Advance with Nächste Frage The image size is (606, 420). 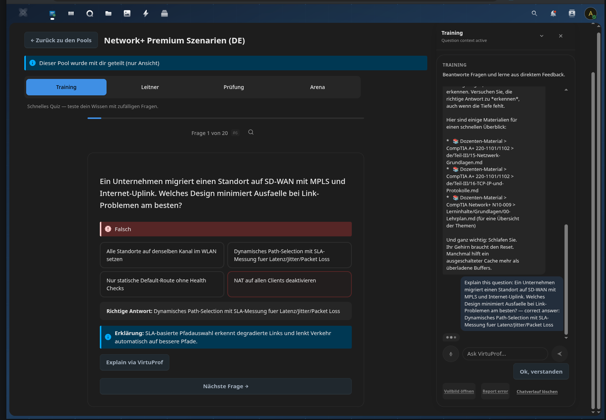coord(225,386)
